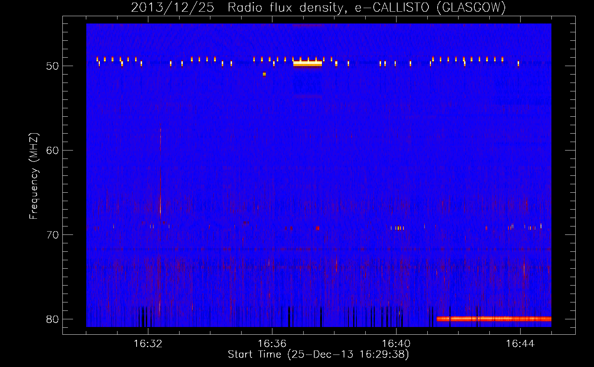Click the bright yellow-white burst at 50 MHz

pyautogui.click(x=308, y=63)
